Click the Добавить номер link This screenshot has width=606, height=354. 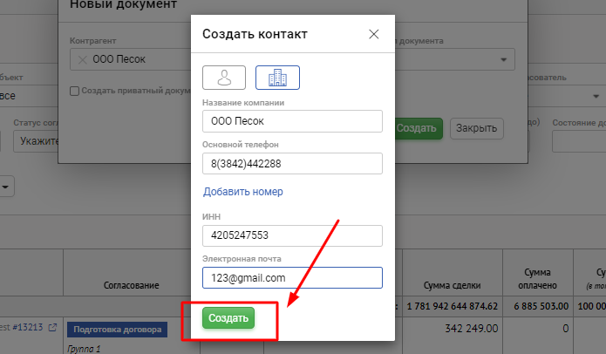(243, 192)
